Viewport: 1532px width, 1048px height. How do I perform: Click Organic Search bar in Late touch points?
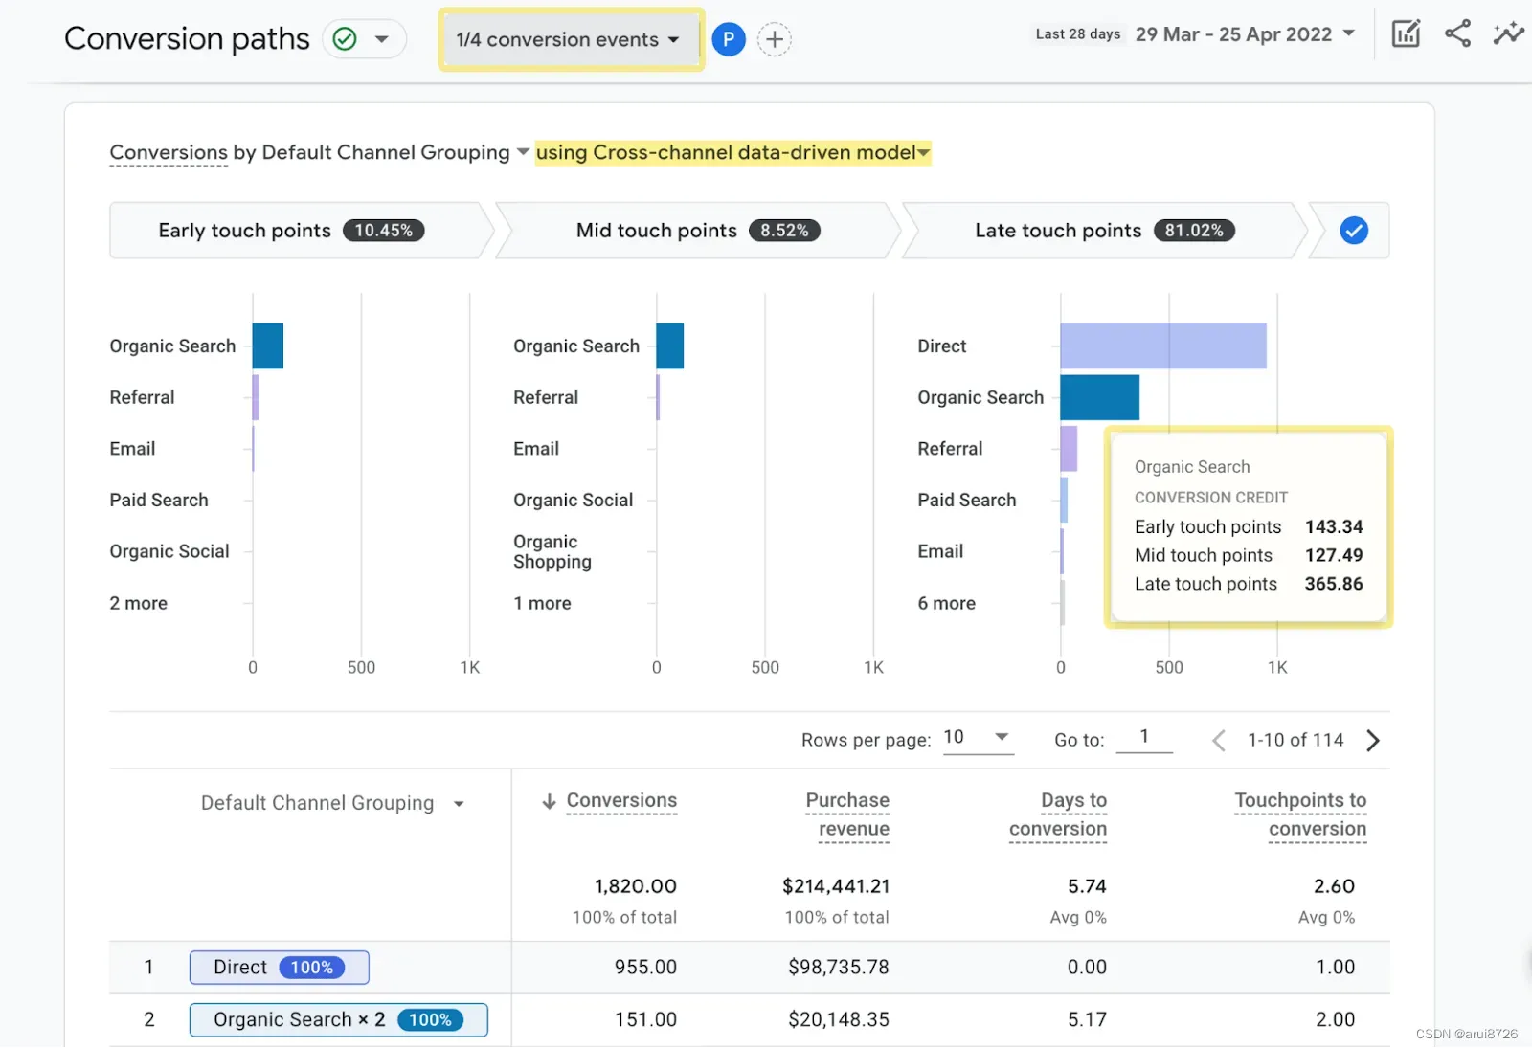[x=1100, y=397]
